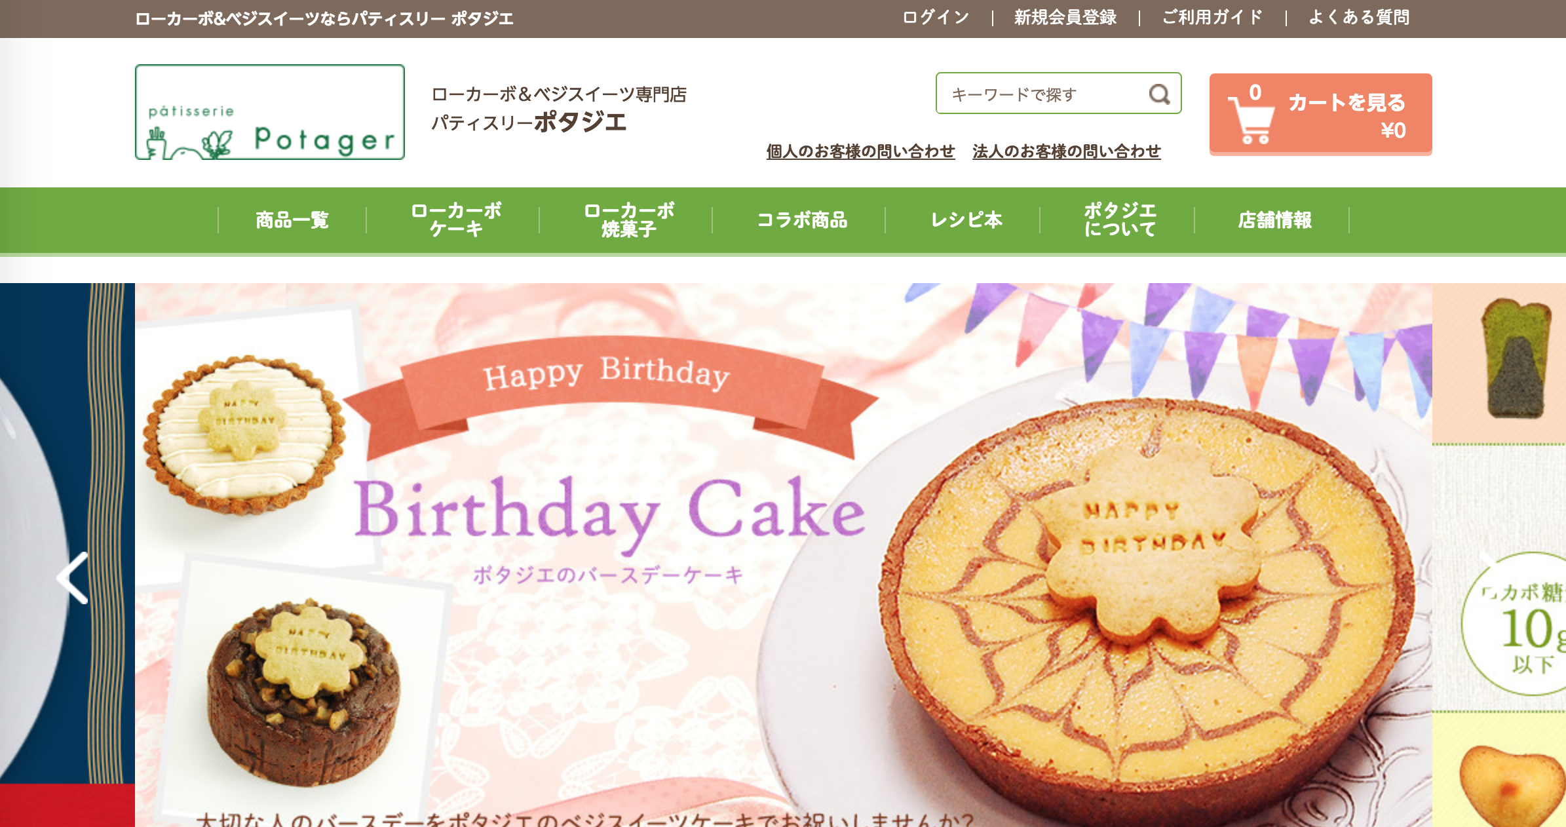Click 個人のお客様の問い合わせ link
1566x827 pixels.
tap(860, 151)
